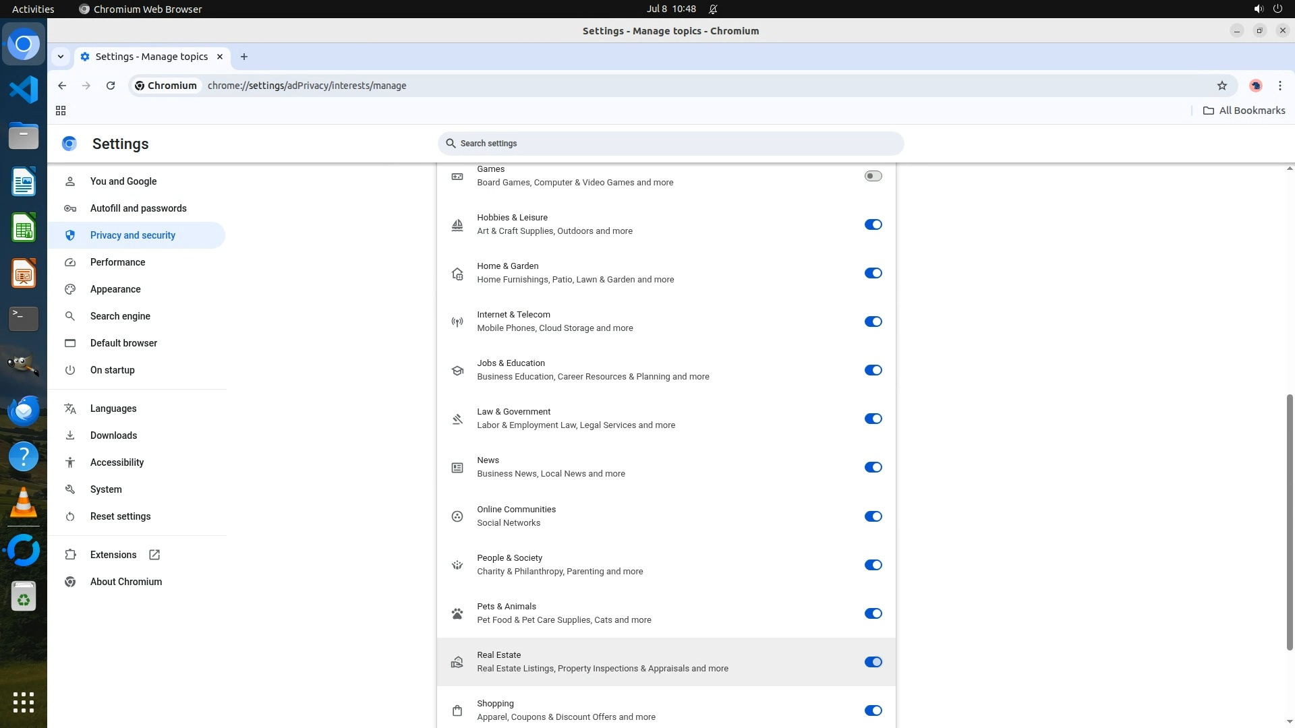Open the Search engine settings section
The image size is (1295, 728).
point(120,316)
